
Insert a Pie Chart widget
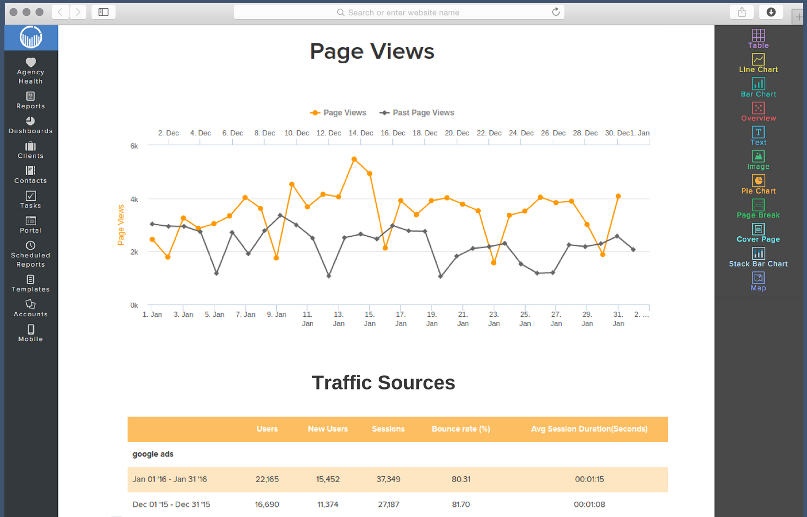pos(758,184)
